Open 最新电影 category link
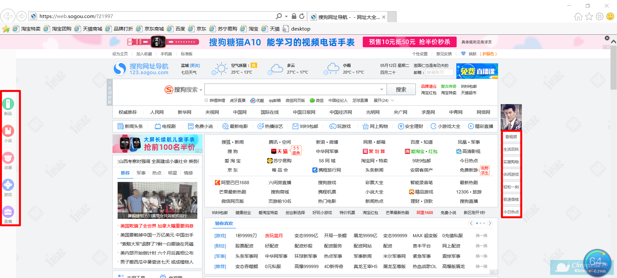Image resolution: width=617 pixels, height=278 pixels. [x=235, y=126]
